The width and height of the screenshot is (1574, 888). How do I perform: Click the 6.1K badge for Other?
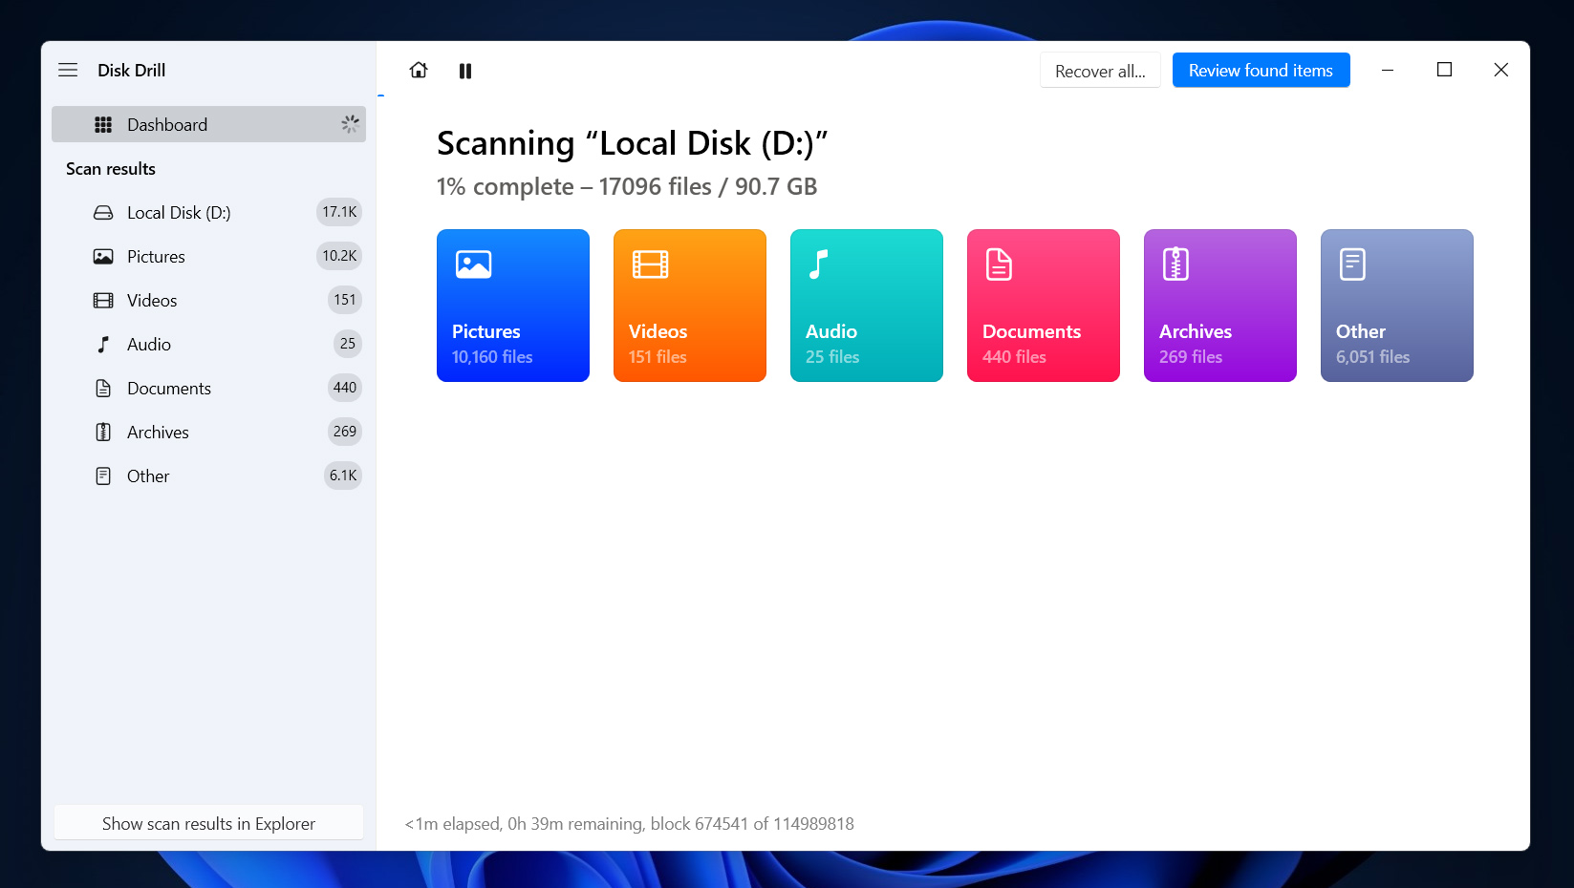(343, 476)
